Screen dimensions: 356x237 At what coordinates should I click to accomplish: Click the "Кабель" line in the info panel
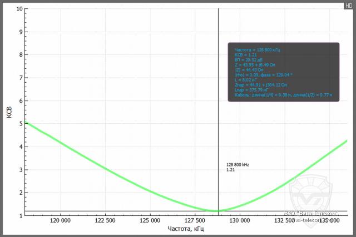pos(283,95)
